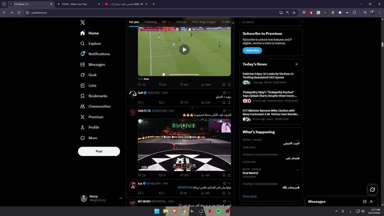This screenshot has width=384, height=216.
Task: Click Grok icon on Sult post
Action: pos(224,93)
